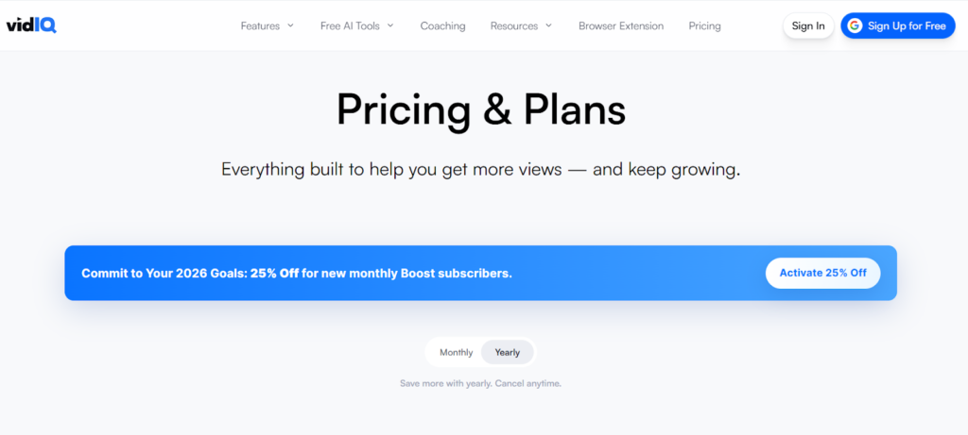Click the Google icon in the sign-up button

point(855,25)
